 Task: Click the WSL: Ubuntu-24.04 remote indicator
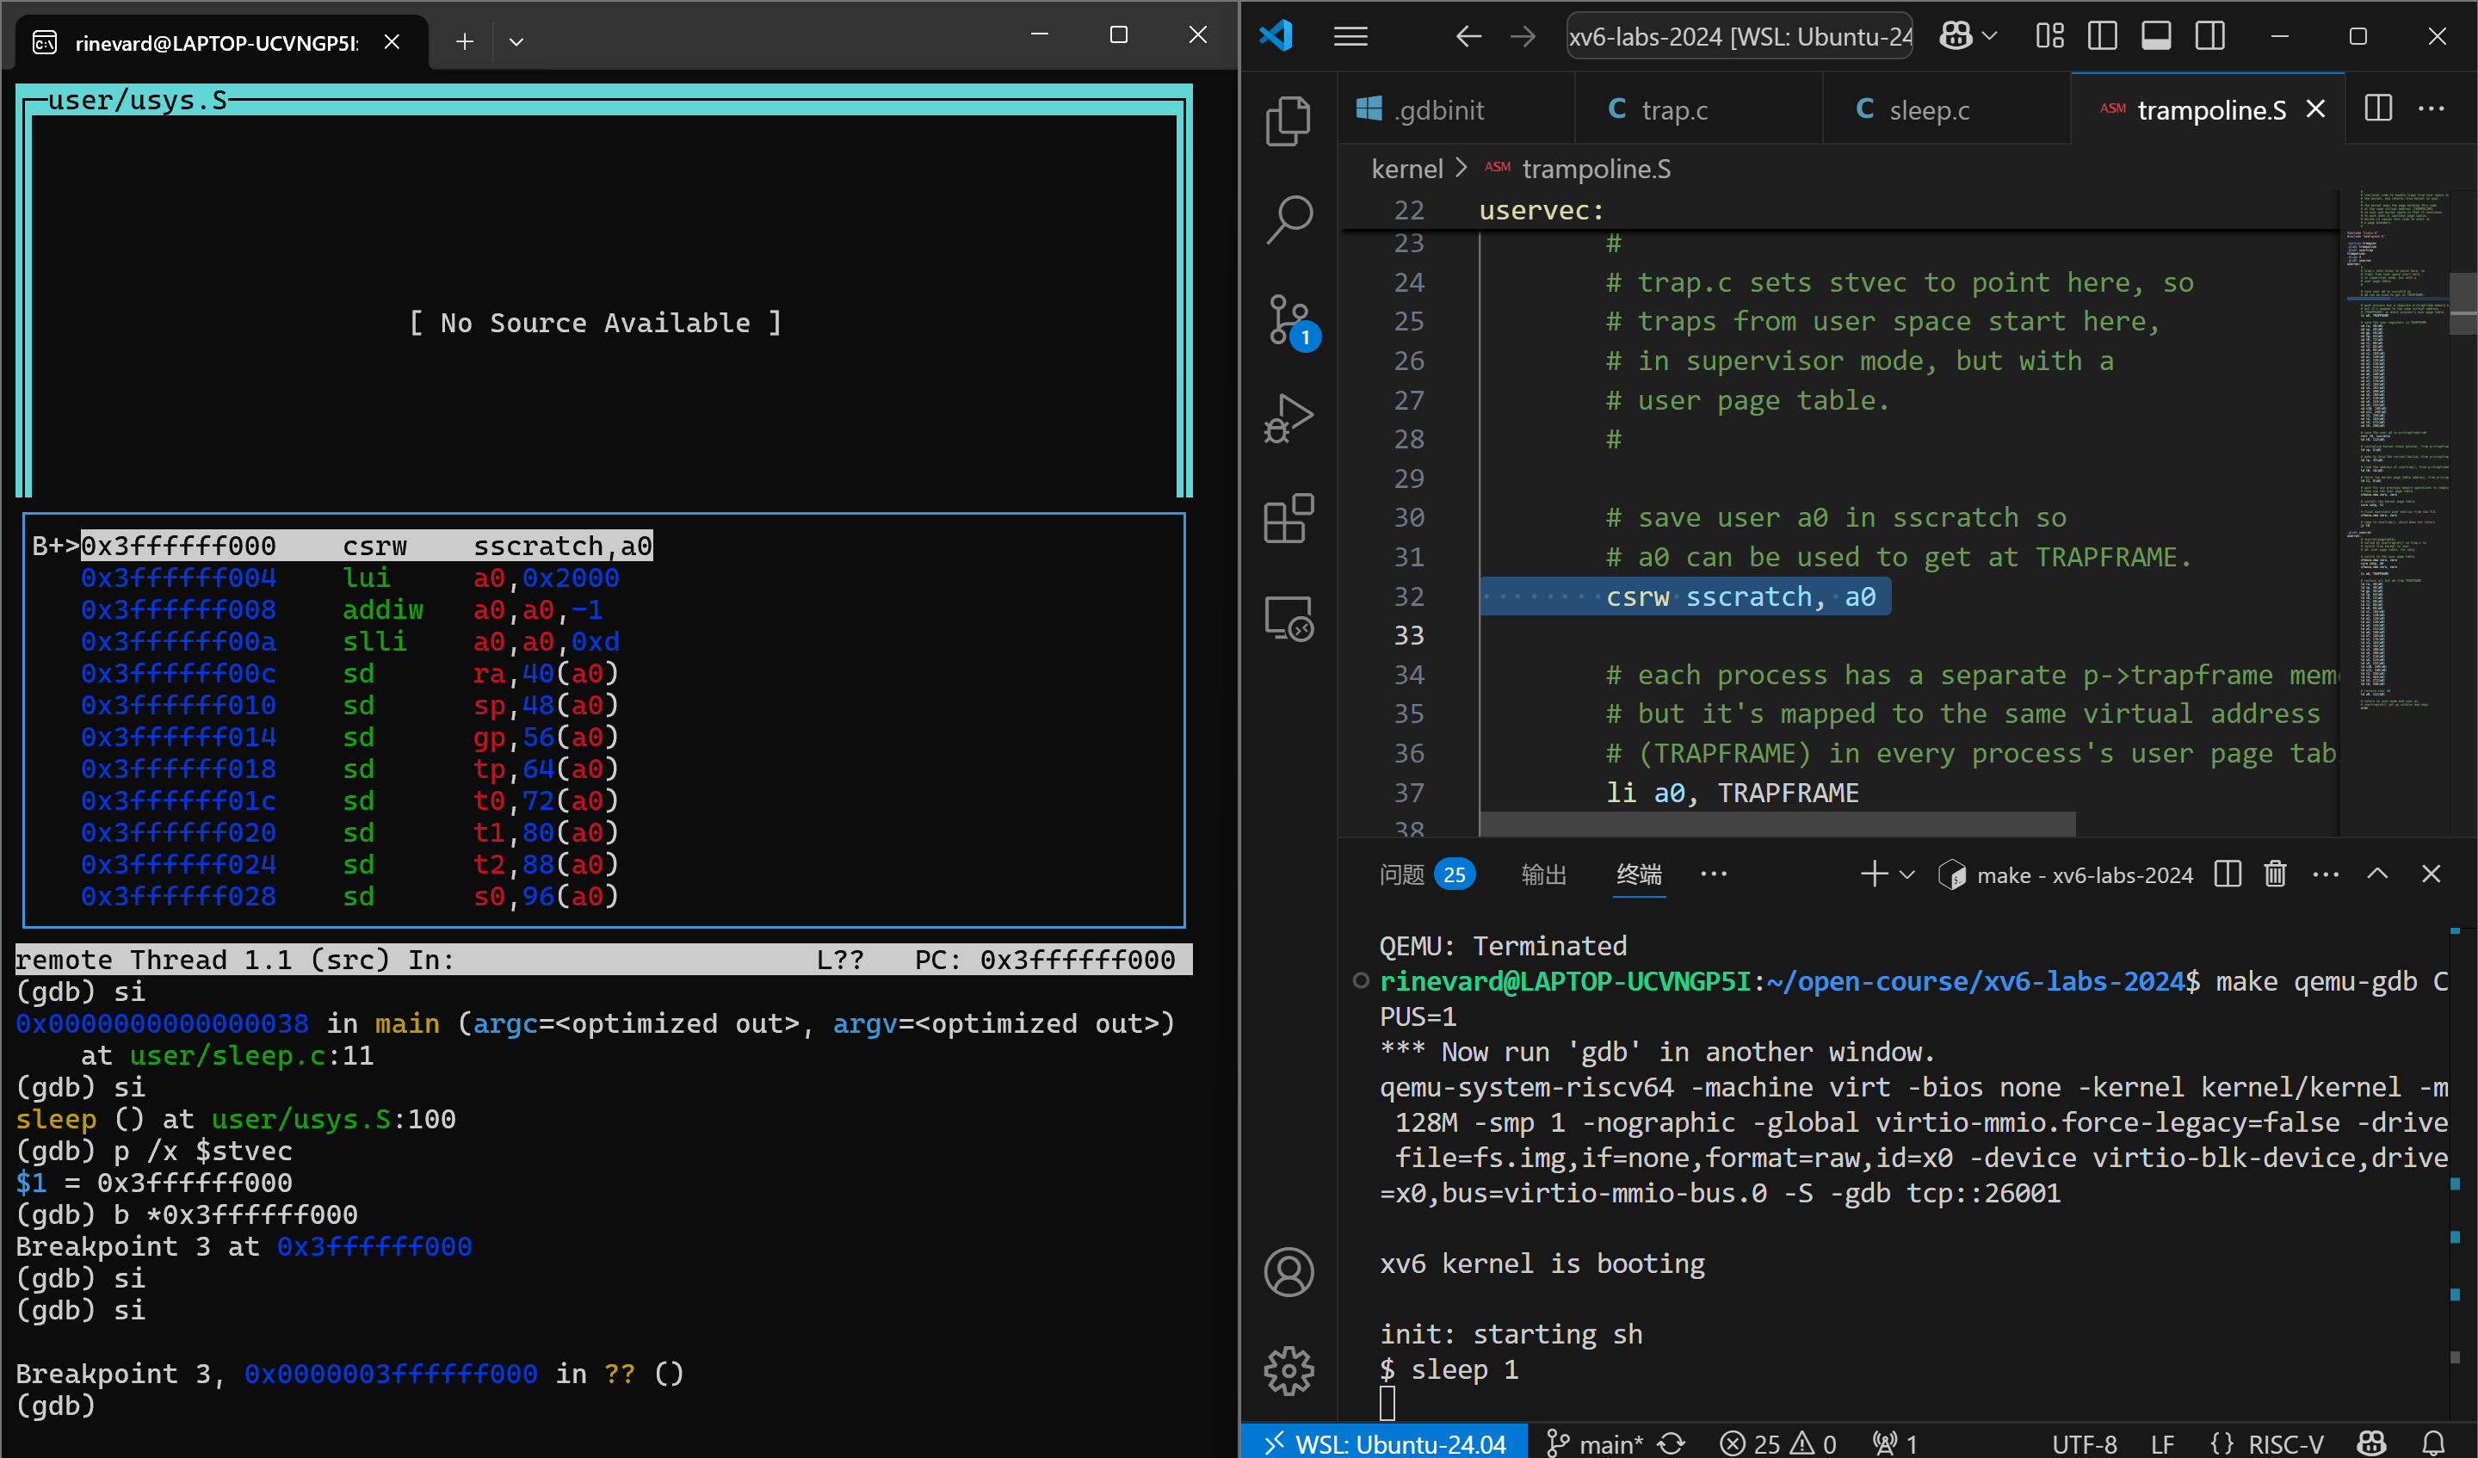point(1383,1443)
